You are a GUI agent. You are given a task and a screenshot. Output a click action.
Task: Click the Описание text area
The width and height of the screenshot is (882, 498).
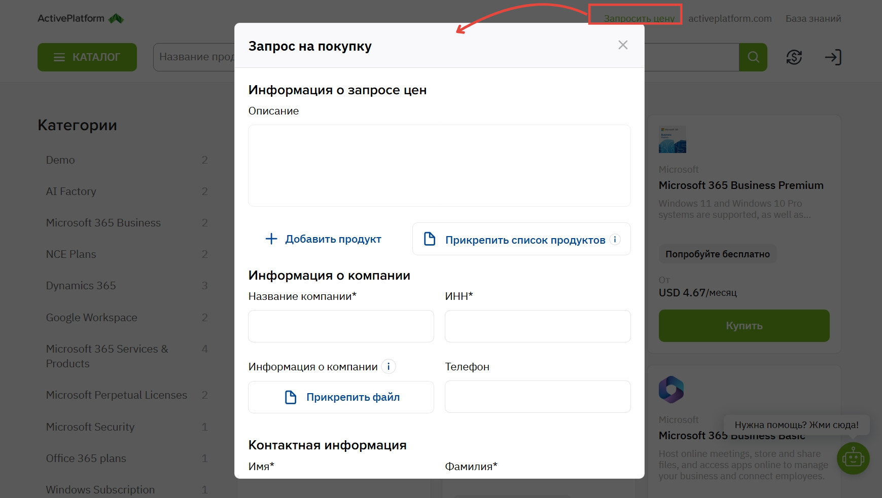tap(439, 166)
